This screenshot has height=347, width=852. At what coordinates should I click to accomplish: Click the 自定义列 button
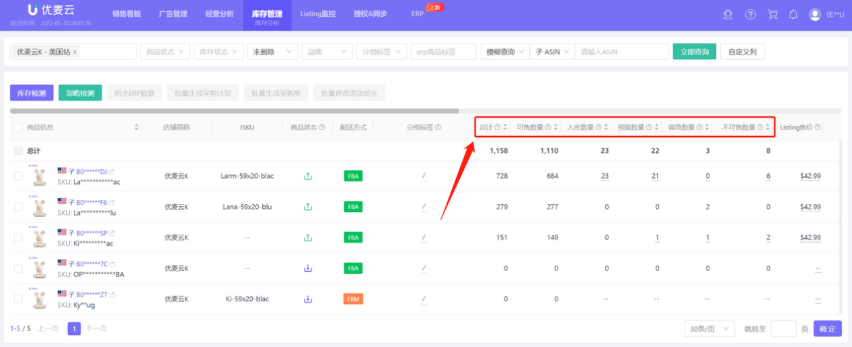[x=742, y=52]
